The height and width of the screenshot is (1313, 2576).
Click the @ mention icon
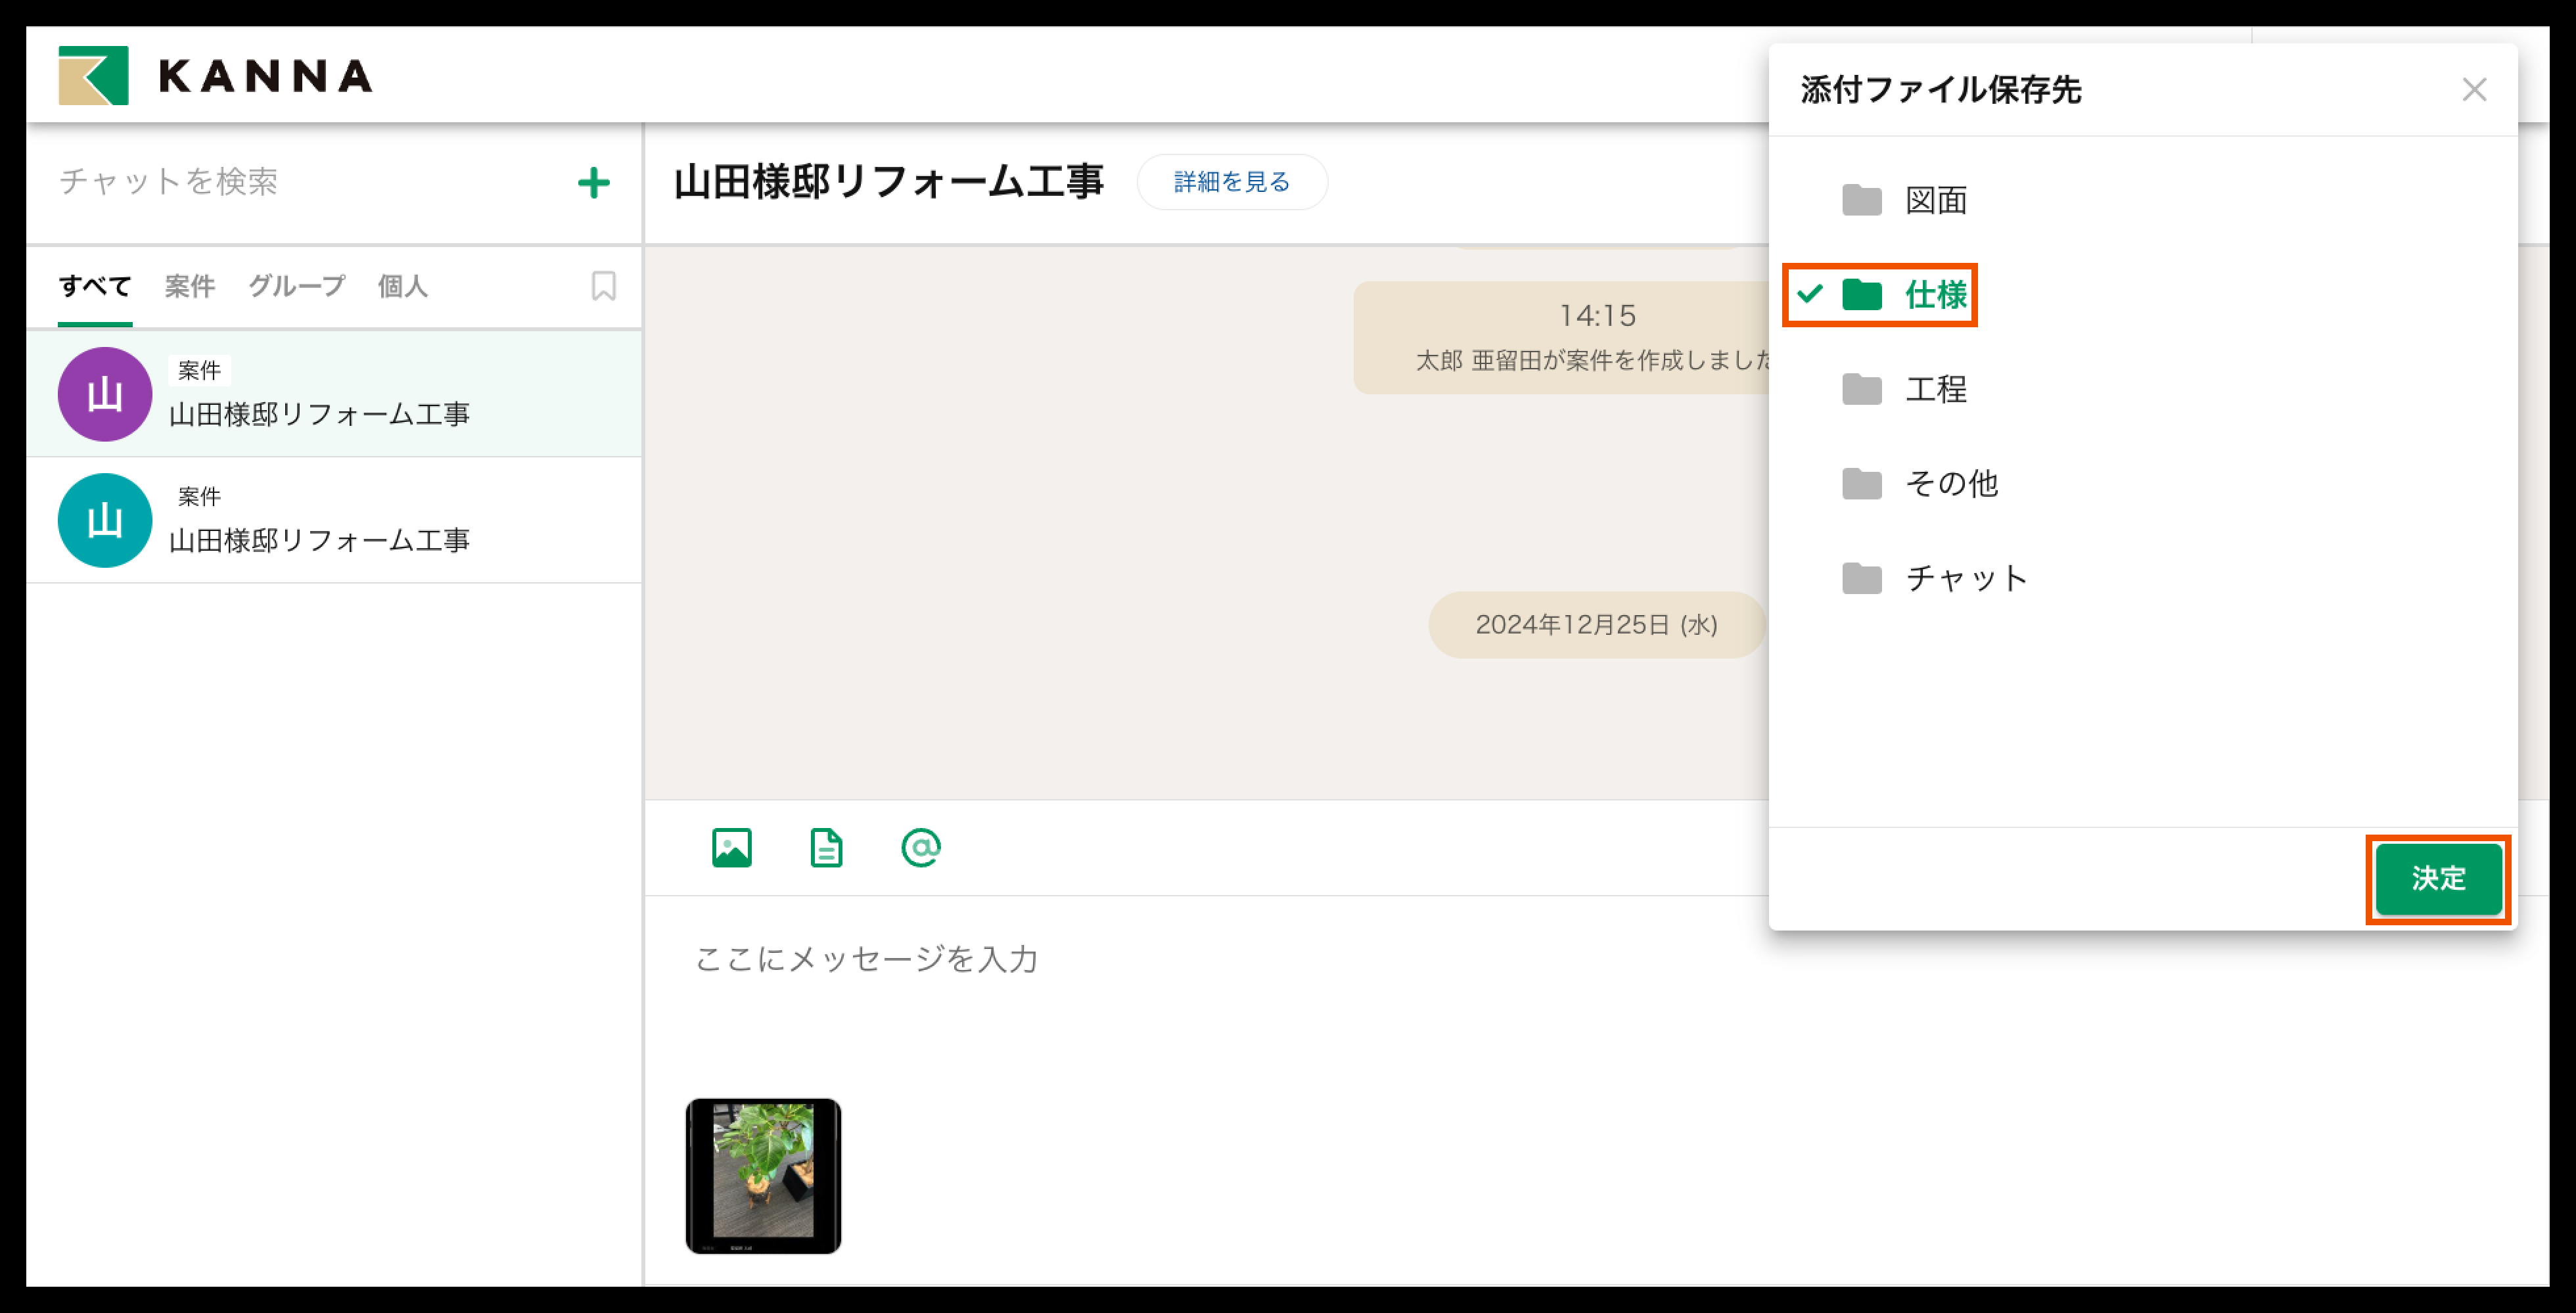(x=920, y=848)
